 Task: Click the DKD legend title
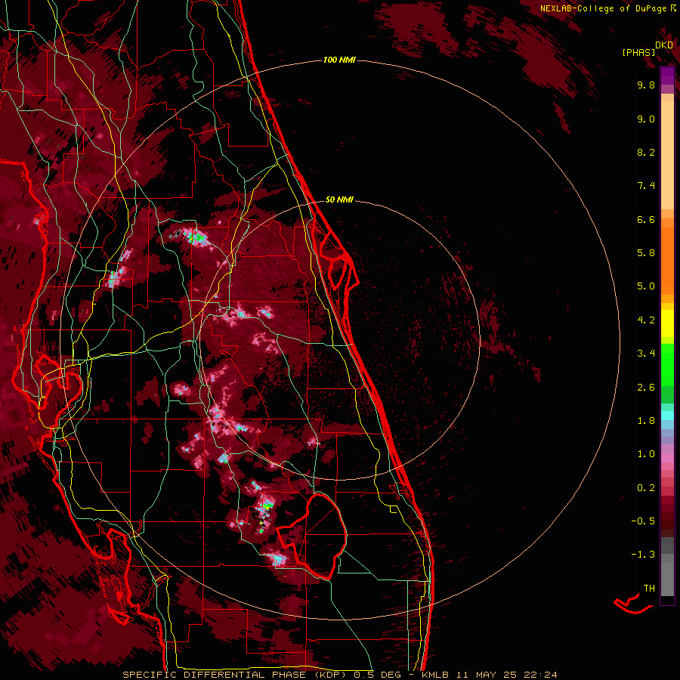pyautogui.click(x=664, y=45)
